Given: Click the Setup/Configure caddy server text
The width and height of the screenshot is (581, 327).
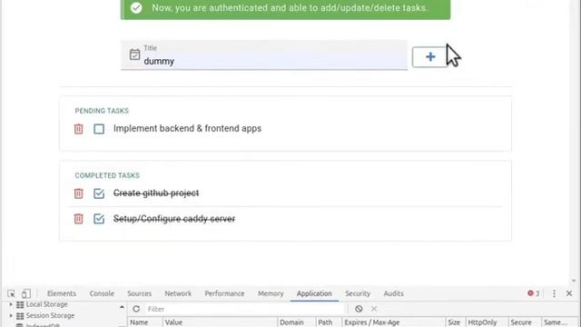Looking at the screenshot, I should 174,219.
